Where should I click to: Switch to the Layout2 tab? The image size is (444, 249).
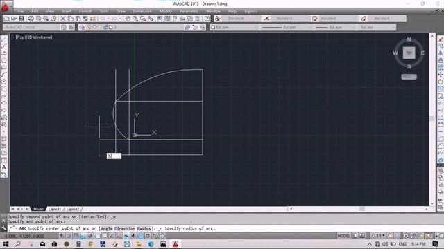73,209
